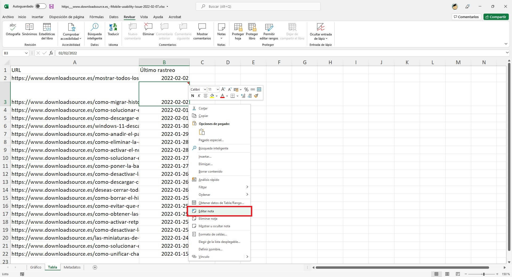
Task: Toggle italic K in mini toolbar
Action: [199, 96]
